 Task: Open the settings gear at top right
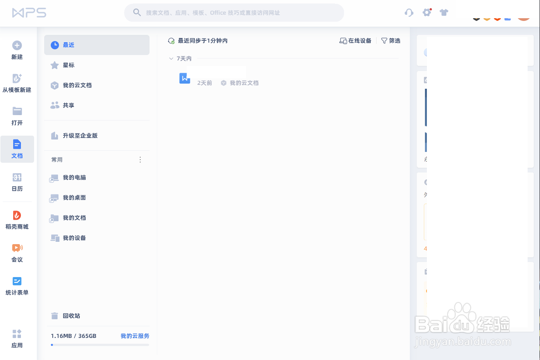click(426, 12)
